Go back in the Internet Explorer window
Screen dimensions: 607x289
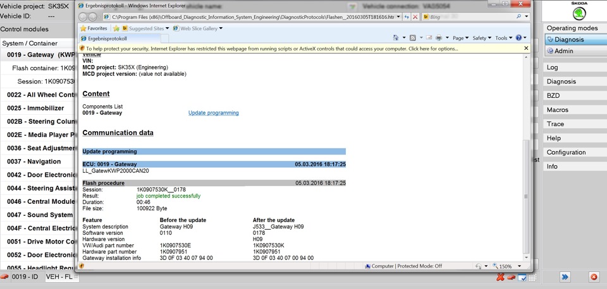83,17
